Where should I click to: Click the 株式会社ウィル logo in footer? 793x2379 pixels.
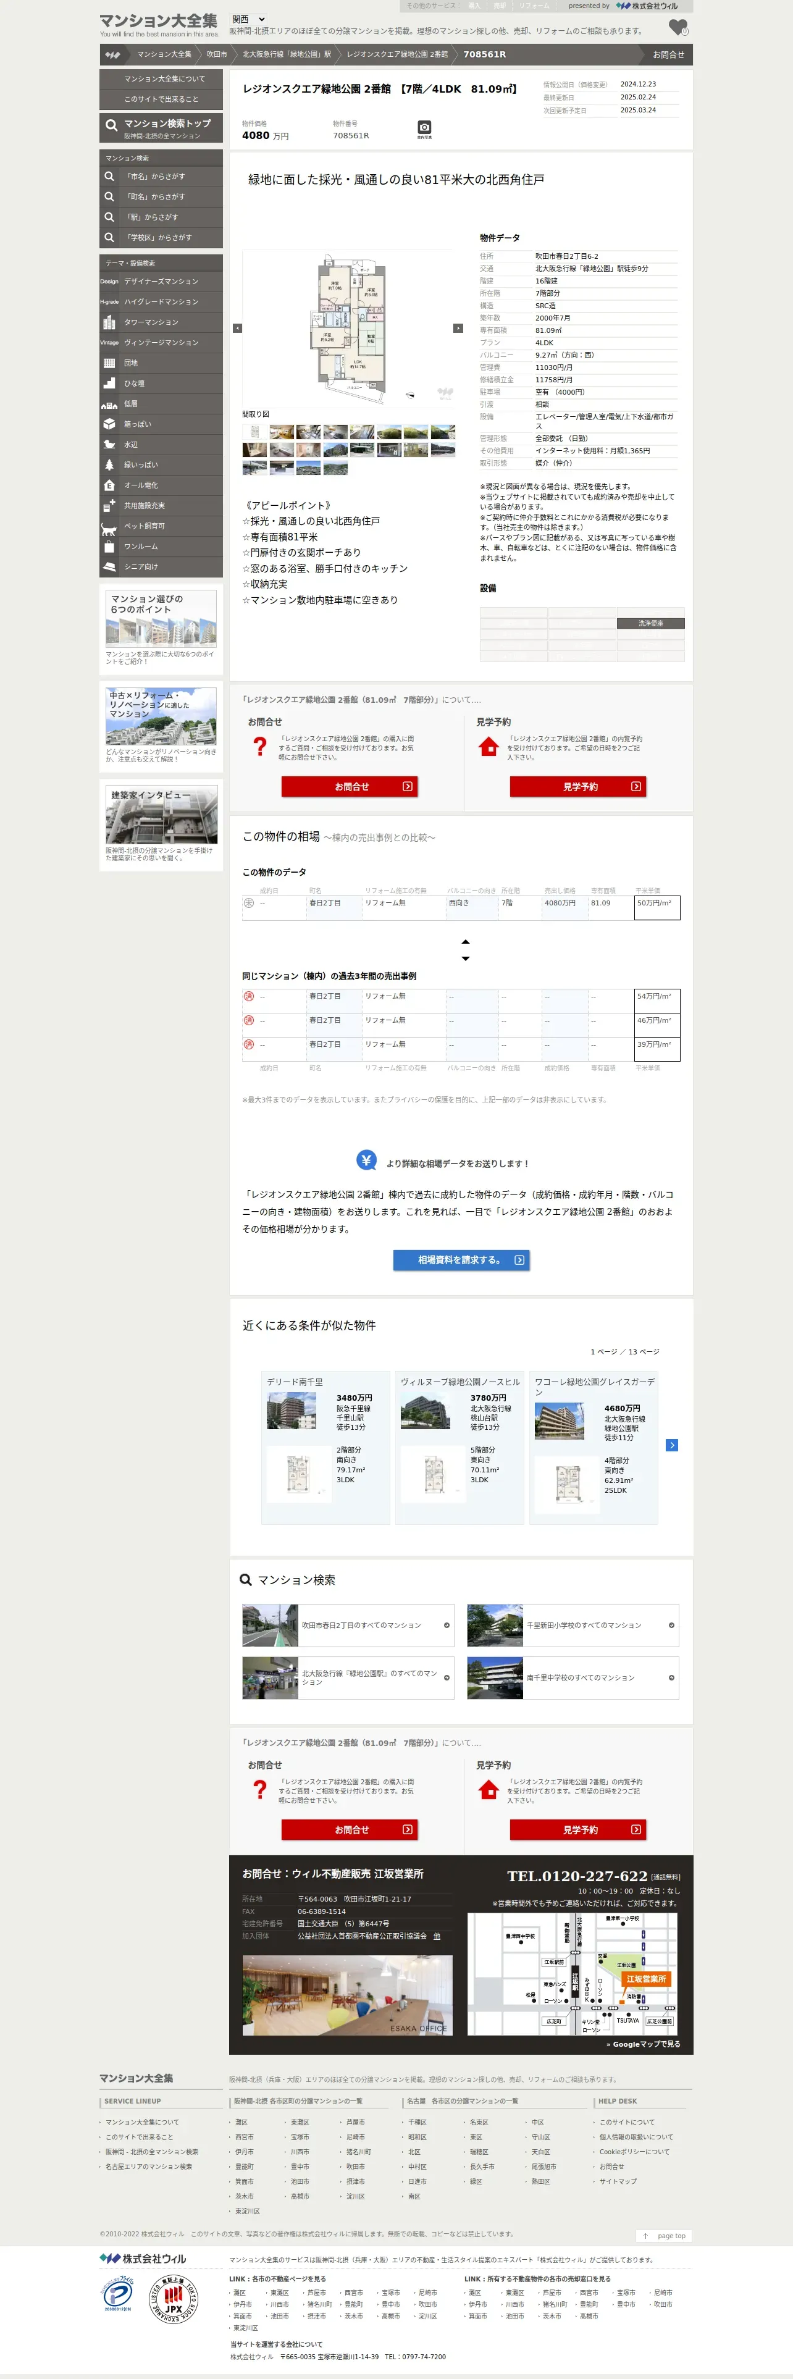click(x=143, y=2259)
